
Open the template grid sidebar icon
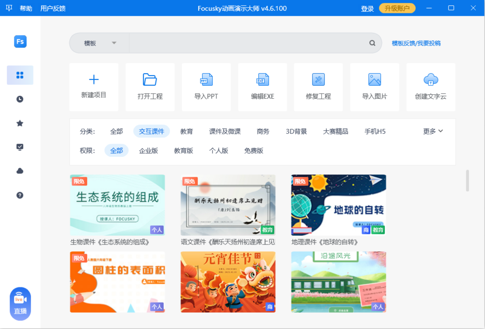point(20,75)
